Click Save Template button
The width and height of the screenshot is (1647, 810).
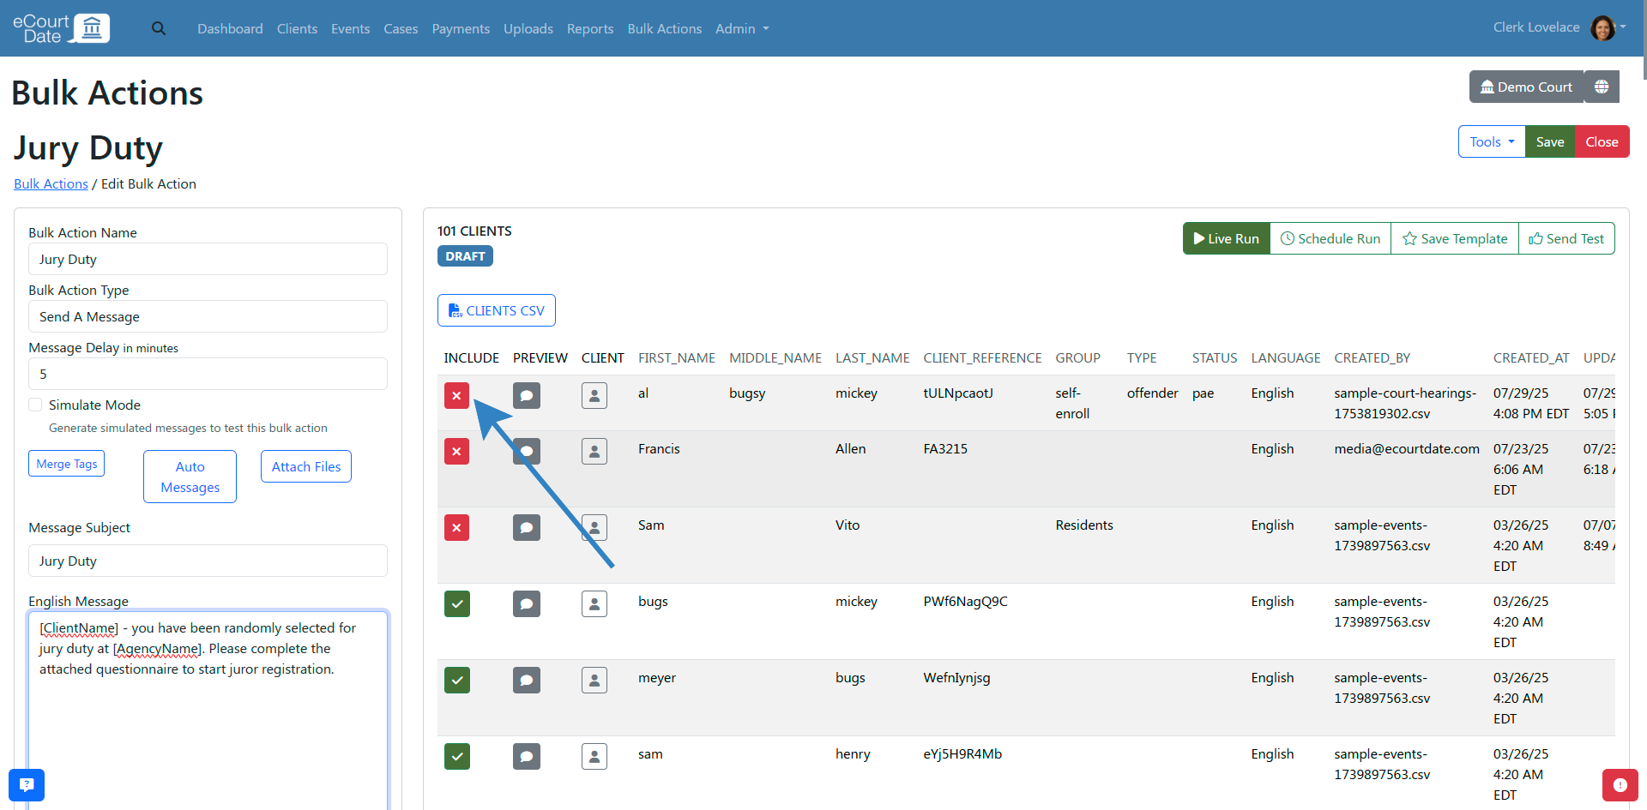pyautogui.click(x=1455, y=238)
